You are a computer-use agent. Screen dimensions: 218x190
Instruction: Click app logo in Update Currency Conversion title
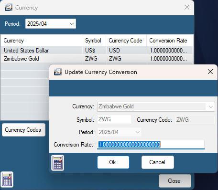58,72
